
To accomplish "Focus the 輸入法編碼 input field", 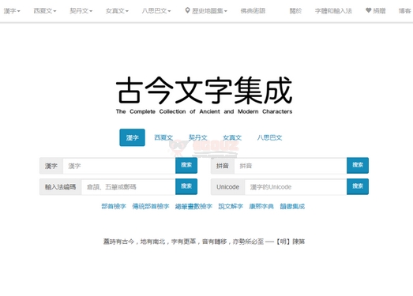I will [129, 187].
